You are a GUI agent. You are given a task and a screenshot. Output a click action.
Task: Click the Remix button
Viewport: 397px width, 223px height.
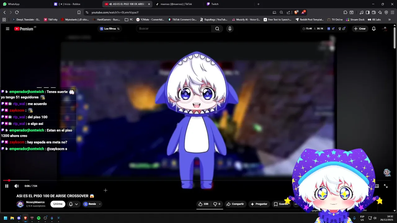point(90,204)
